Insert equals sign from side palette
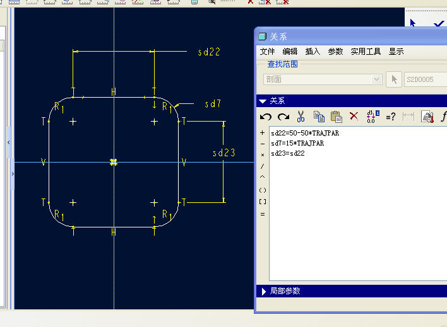This screenshot has width=447, height=327. coord(263,214)
